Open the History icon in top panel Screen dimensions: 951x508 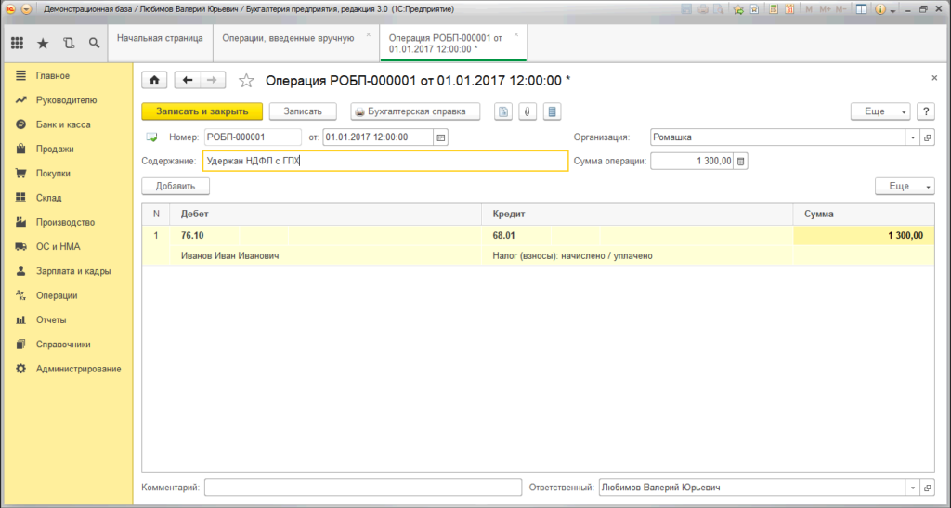tap(69, 43)
